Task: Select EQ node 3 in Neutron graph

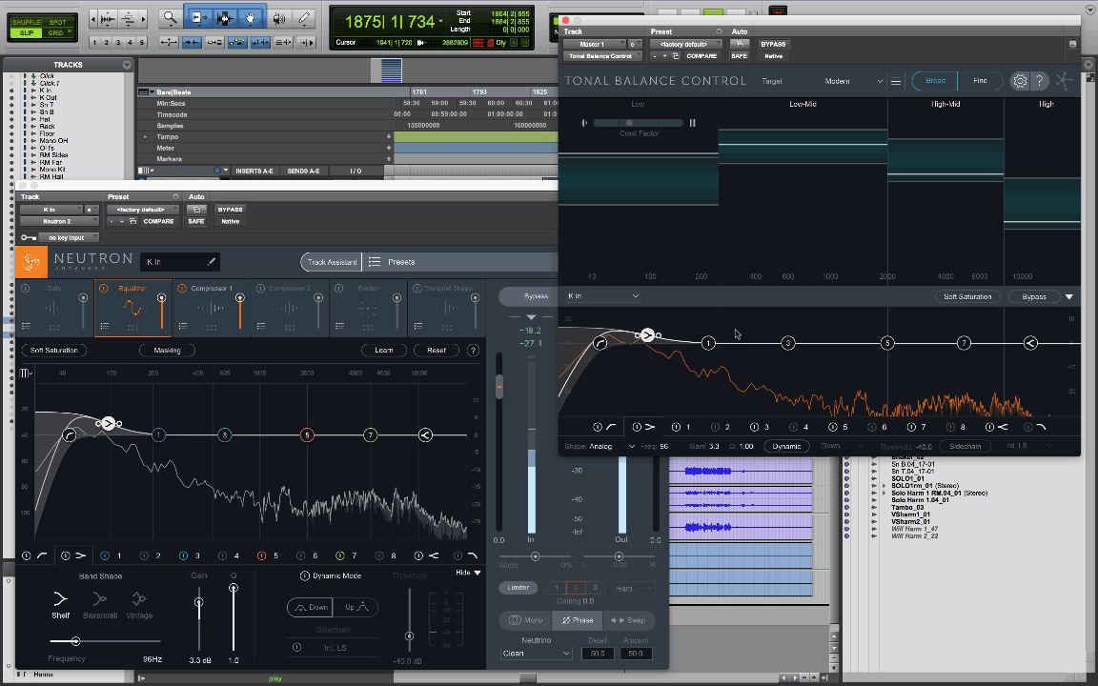Action: 225,435
